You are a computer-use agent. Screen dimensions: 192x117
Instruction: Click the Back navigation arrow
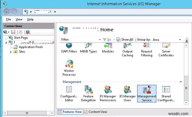click(x=6, y=12)
